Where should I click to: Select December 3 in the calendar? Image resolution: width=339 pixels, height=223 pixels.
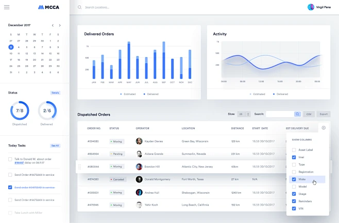11,47
